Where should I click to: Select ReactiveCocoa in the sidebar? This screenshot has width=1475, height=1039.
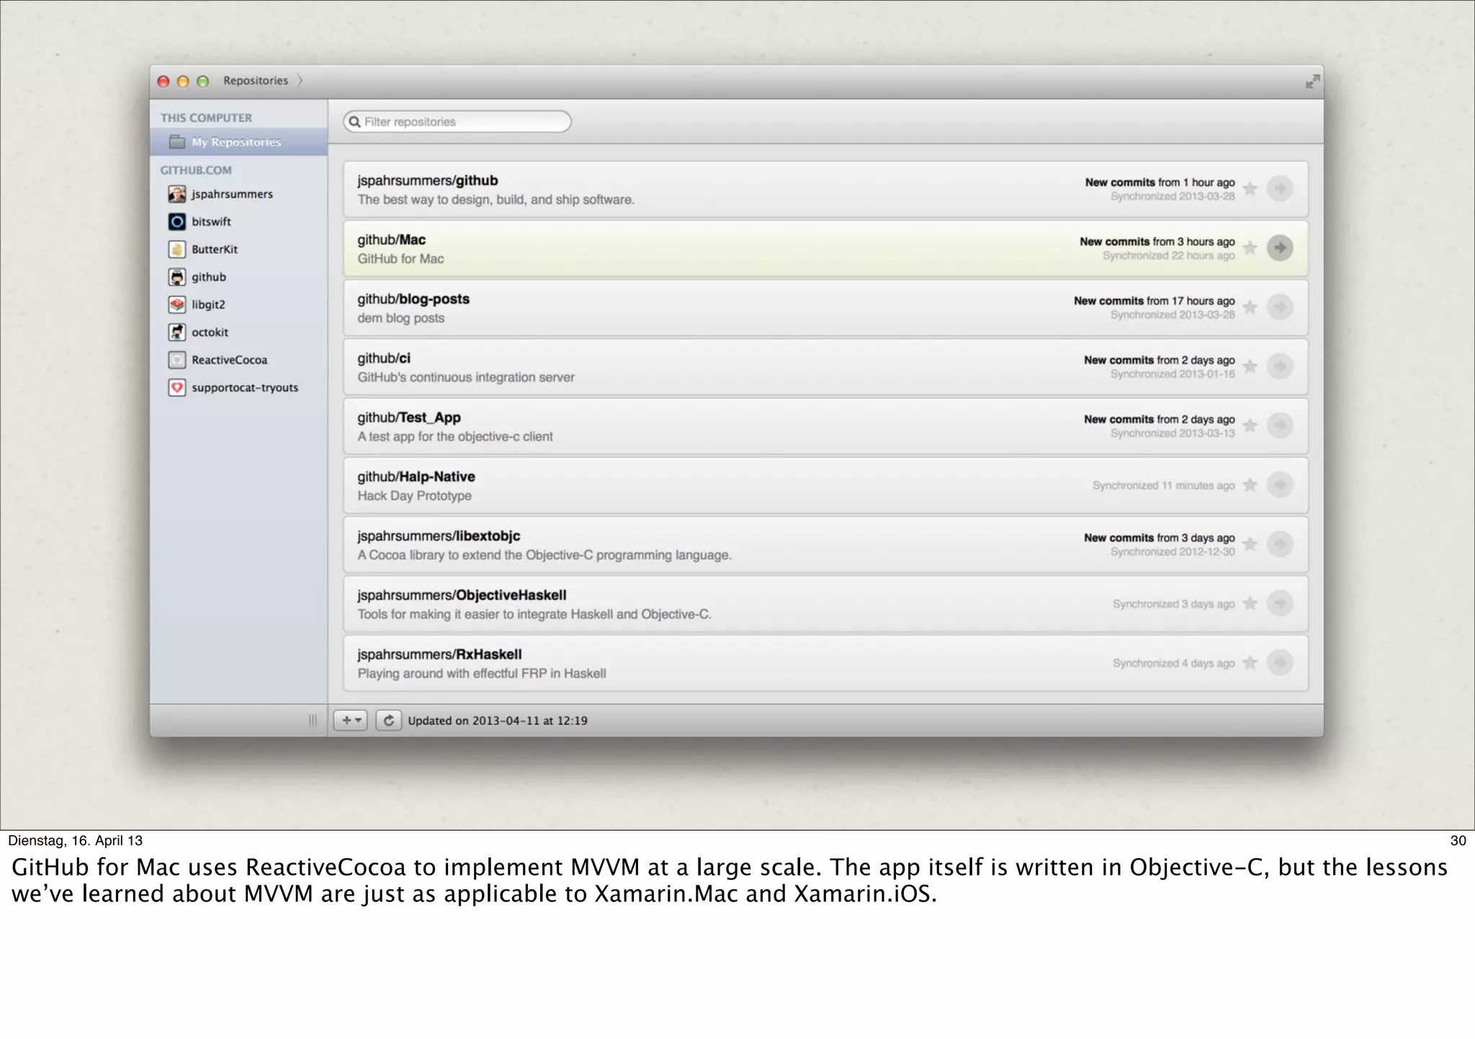tap(229, 360)
